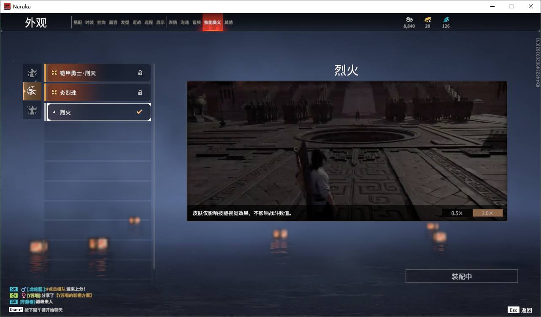The image size is (541, 317).
Task: Click the 龙蛇蓝 player name in chat
Action: (x=35, y=289)
